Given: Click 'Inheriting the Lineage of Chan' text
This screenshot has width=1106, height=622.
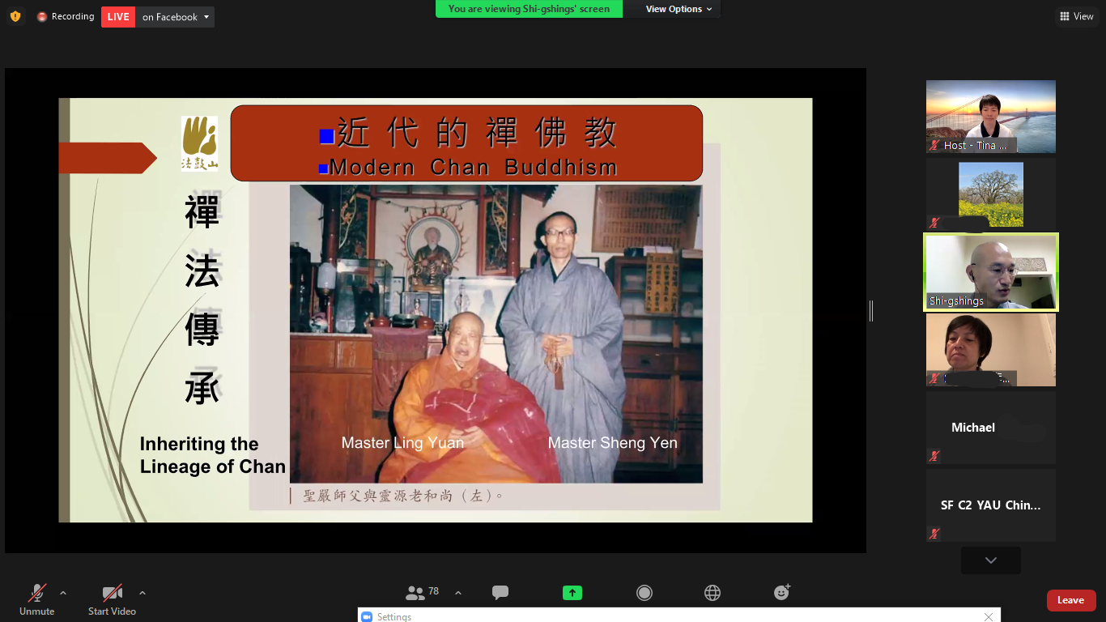Looking at the screenshot, I should click(212, 455).
